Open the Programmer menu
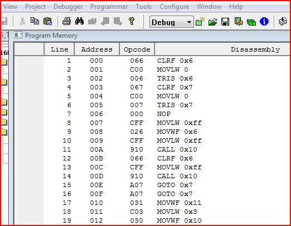 click(x=109, y=7)
